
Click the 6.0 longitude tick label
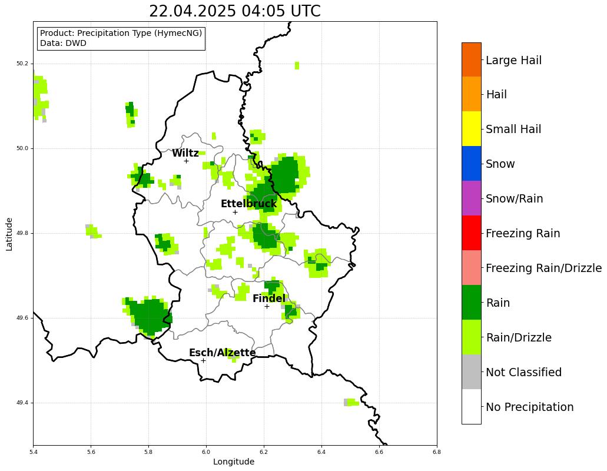point(206,452)
